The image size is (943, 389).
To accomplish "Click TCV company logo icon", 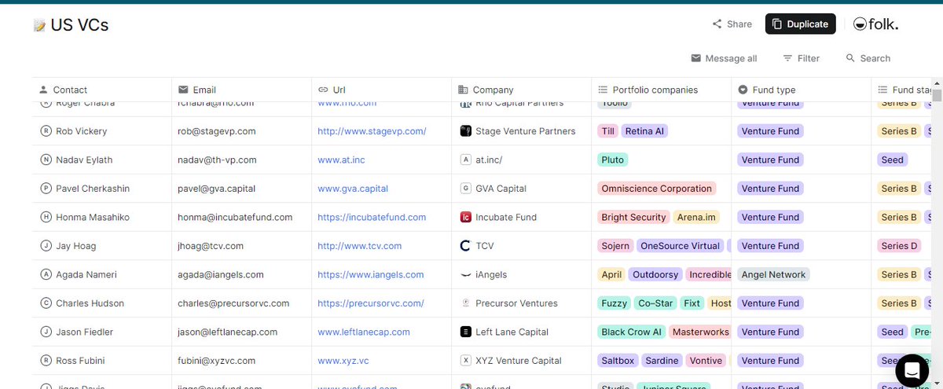I will pos(465,246).
